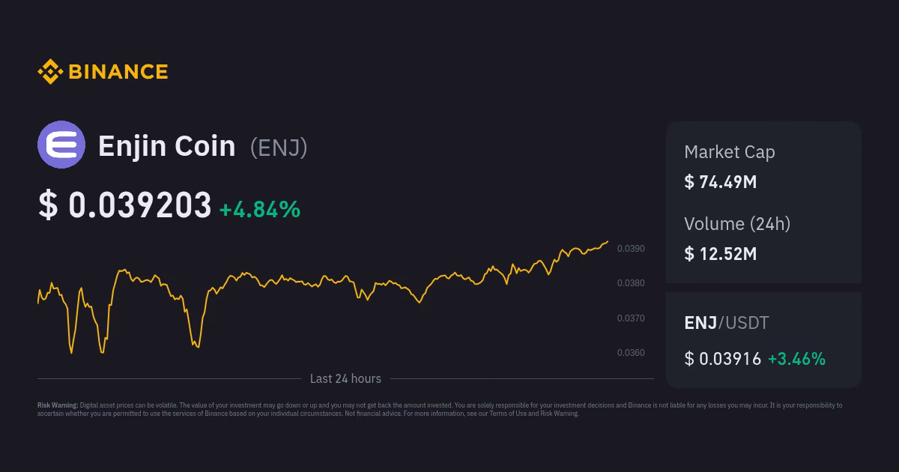Click the Market Cap panel heading
899x472 pixels.
point(730,152)
